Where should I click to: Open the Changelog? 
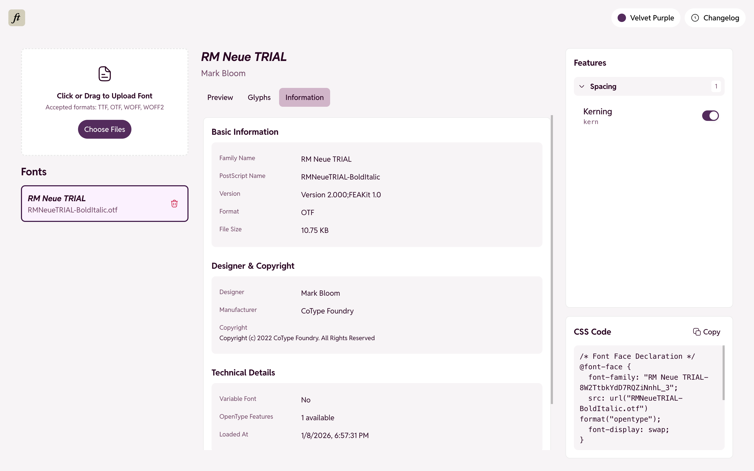(x=715, y=18)
